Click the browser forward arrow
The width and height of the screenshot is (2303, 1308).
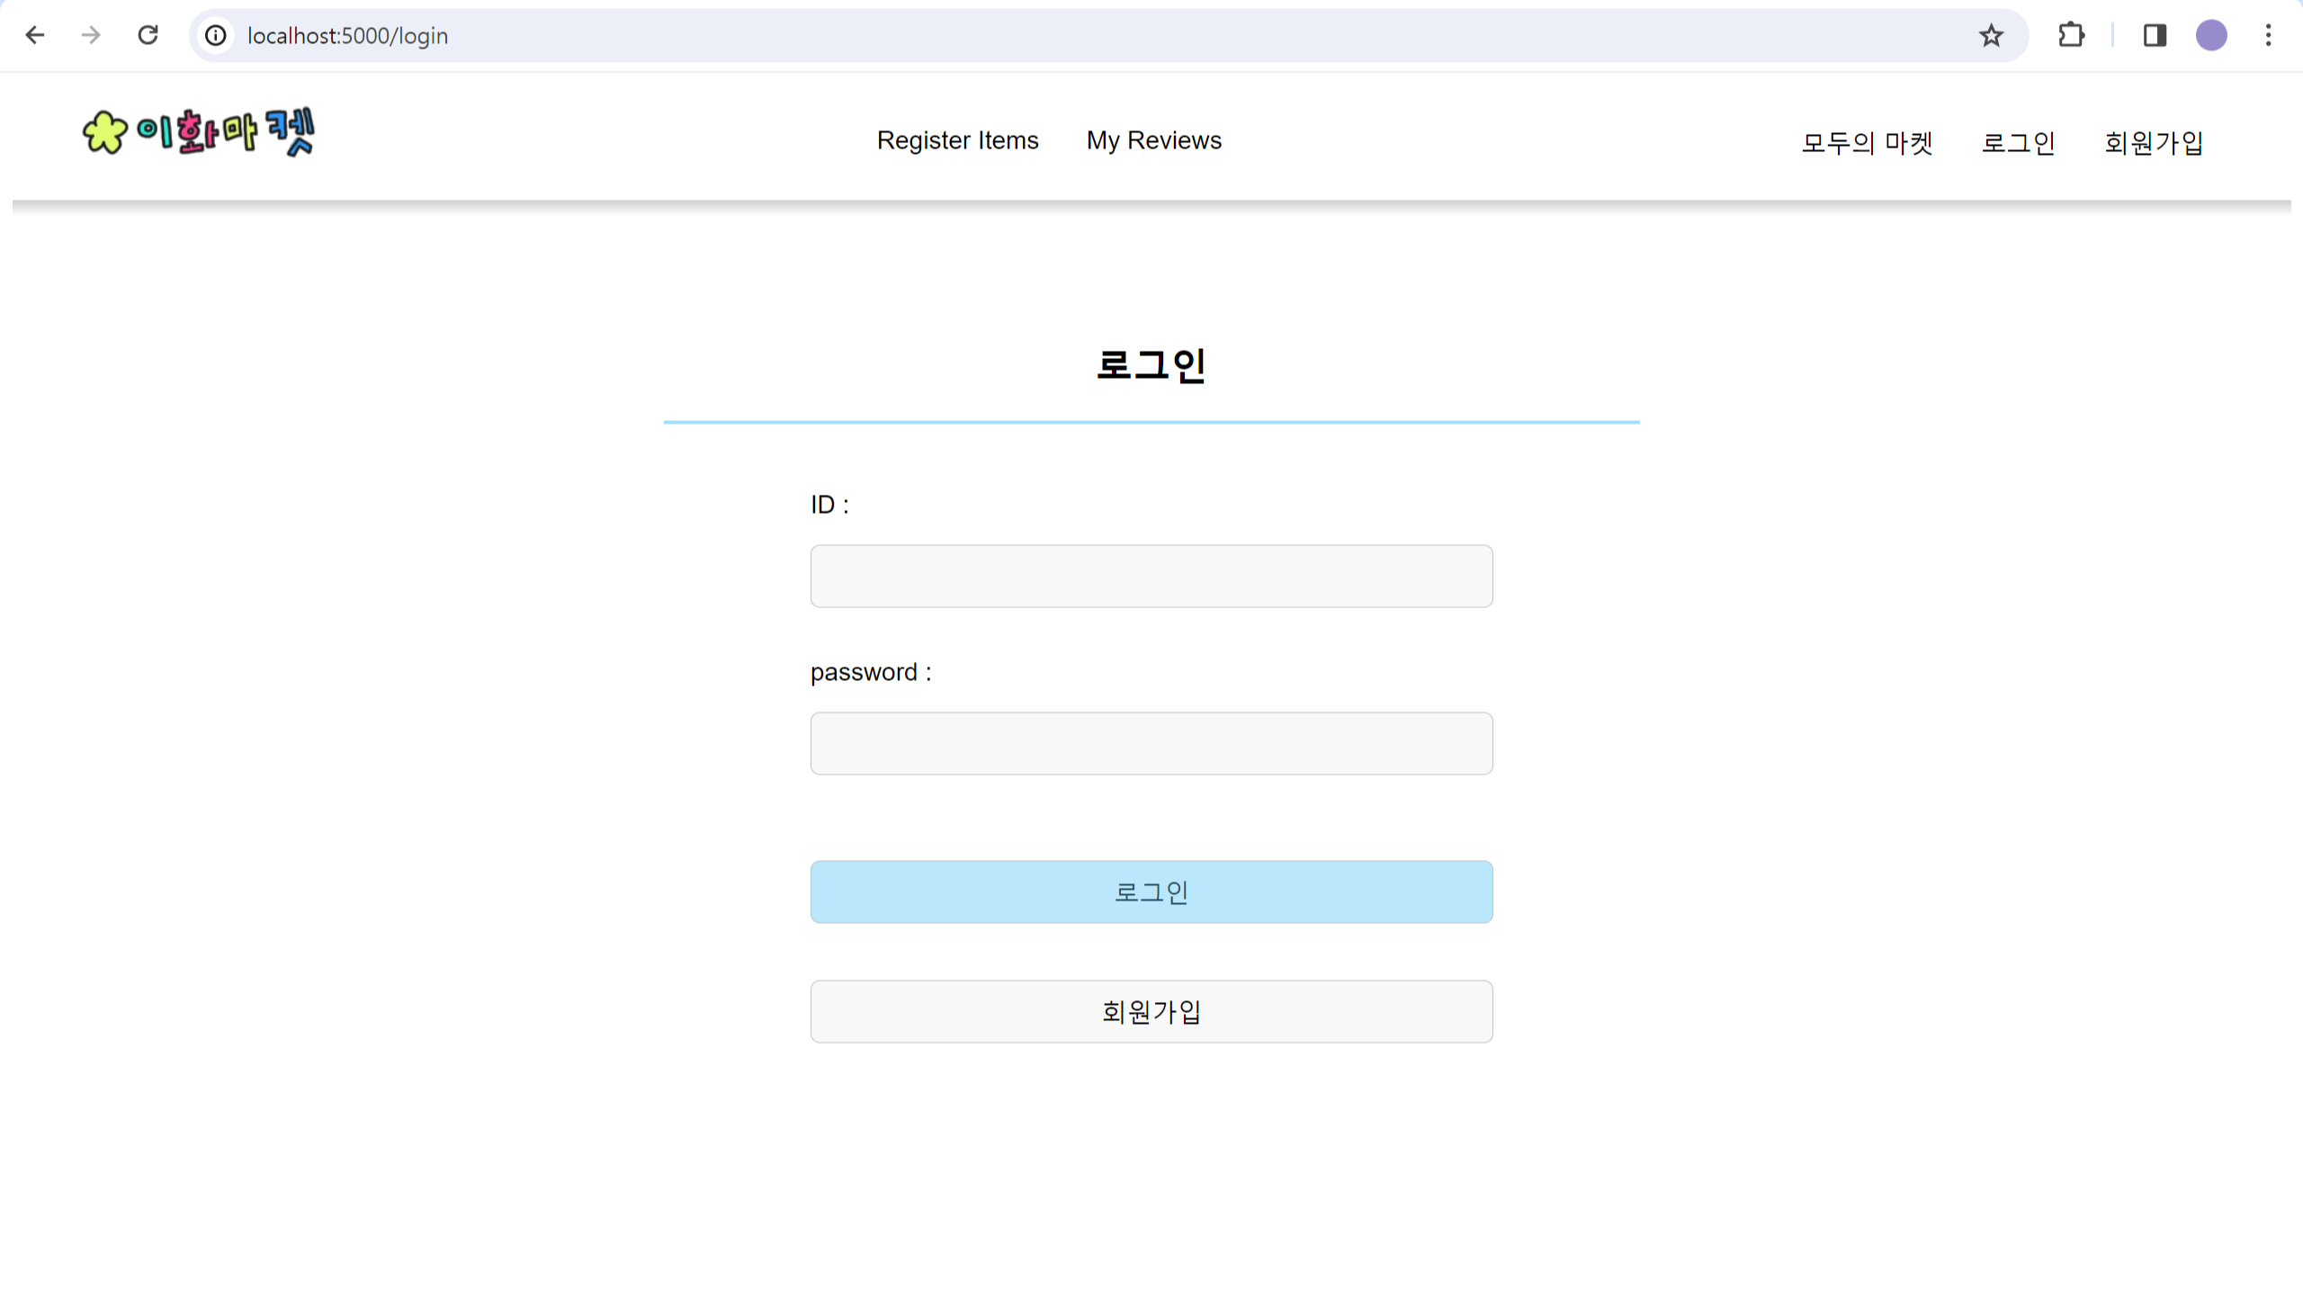point(91,35)
